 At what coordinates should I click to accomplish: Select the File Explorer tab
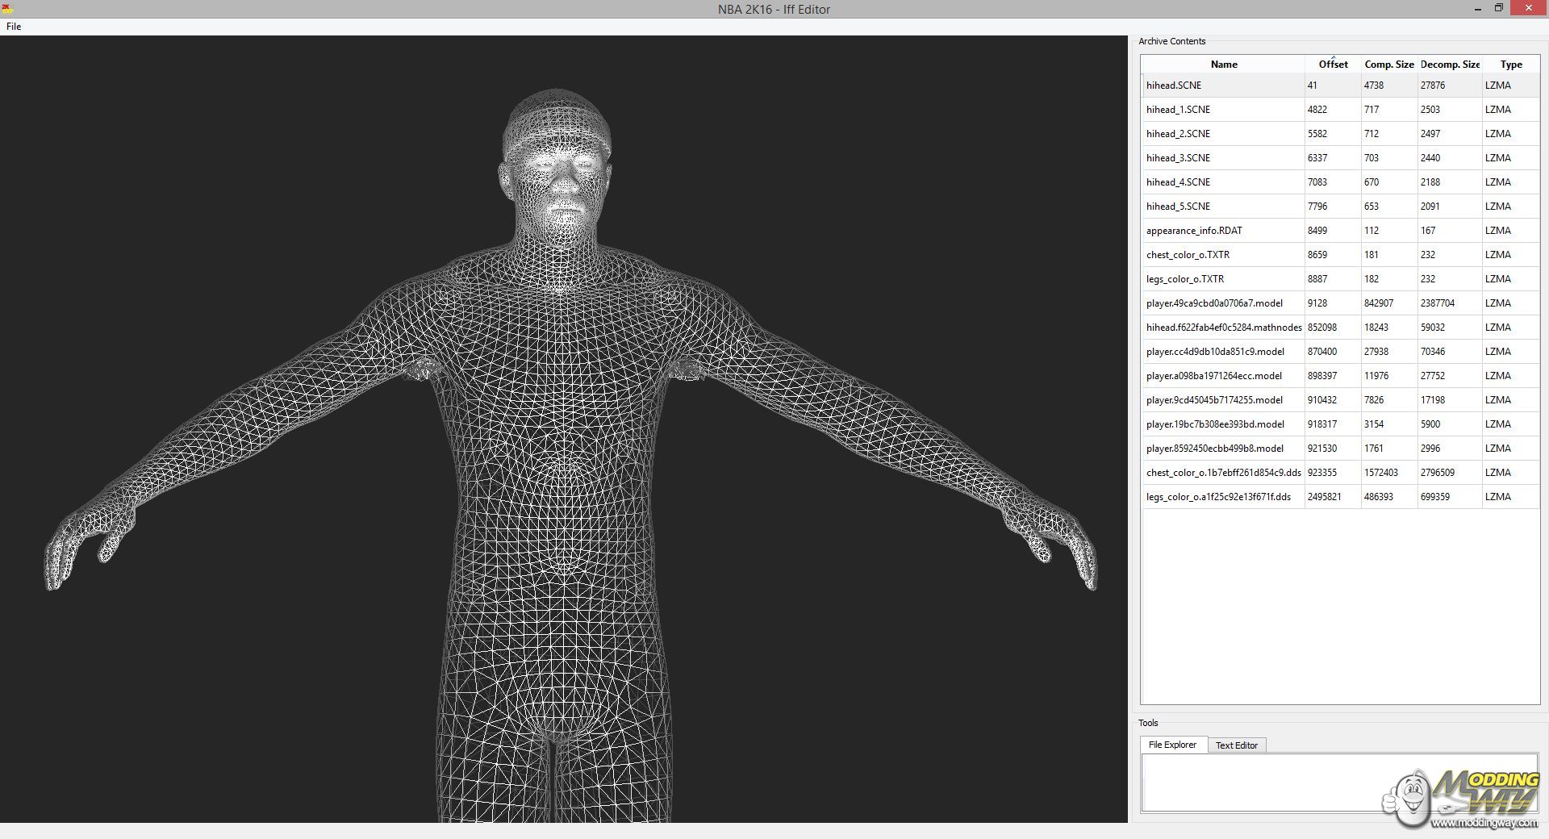1172,745
